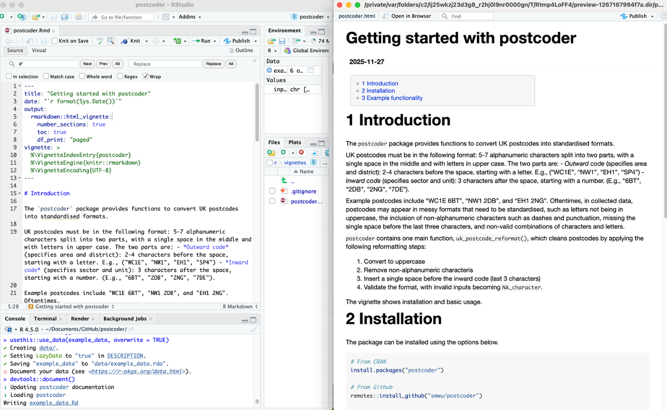Screen dimensions: 667x410
Task: Open the workspace panes grid icon
Action: pos(166,17)
